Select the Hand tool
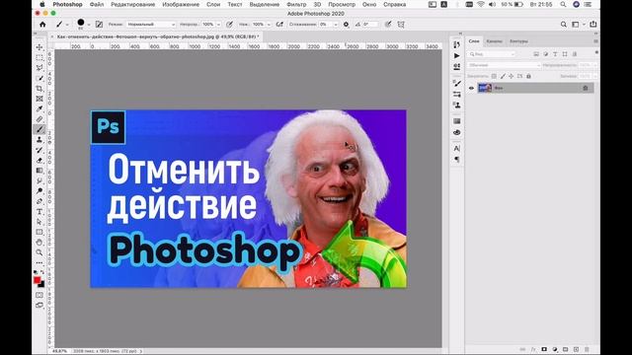632x355 pixels. pyautogui.click(x=39, y=243)
